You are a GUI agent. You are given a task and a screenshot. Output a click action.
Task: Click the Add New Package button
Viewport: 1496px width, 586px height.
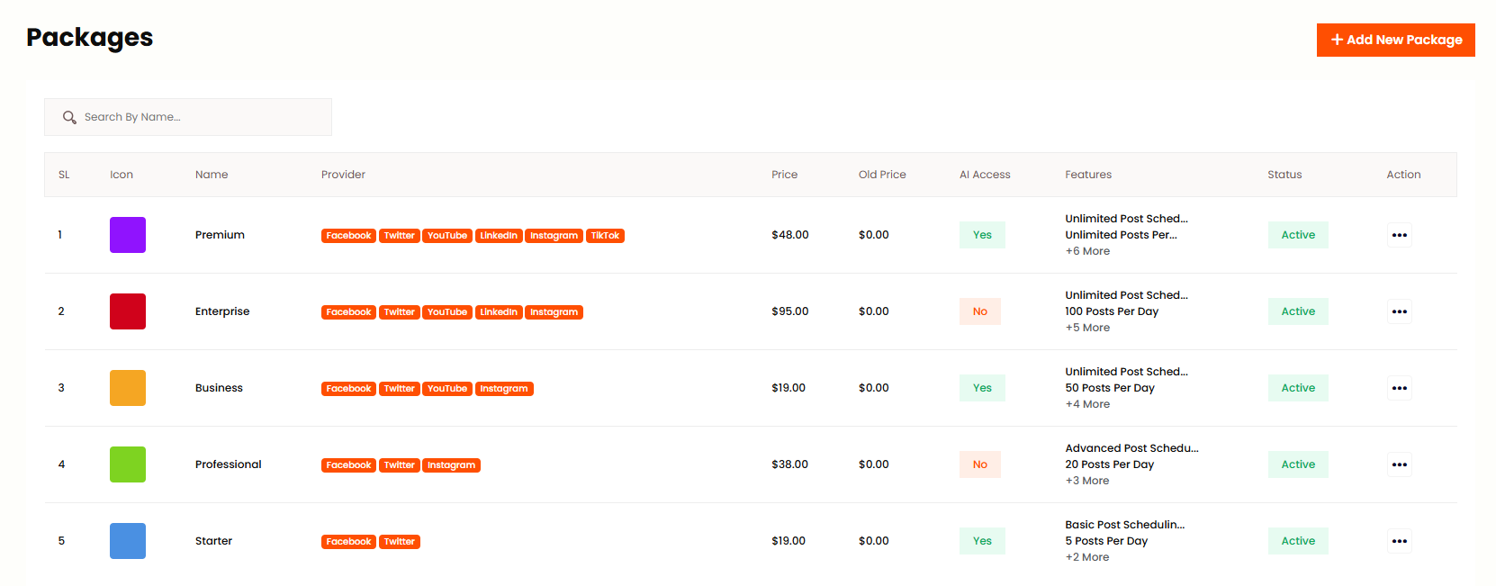pos(1395,40)
